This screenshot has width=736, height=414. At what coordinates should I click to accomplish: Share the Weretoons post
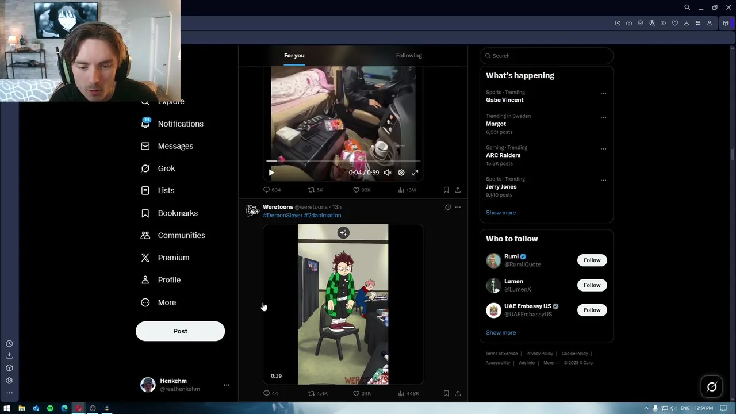[x=458, y=393]
